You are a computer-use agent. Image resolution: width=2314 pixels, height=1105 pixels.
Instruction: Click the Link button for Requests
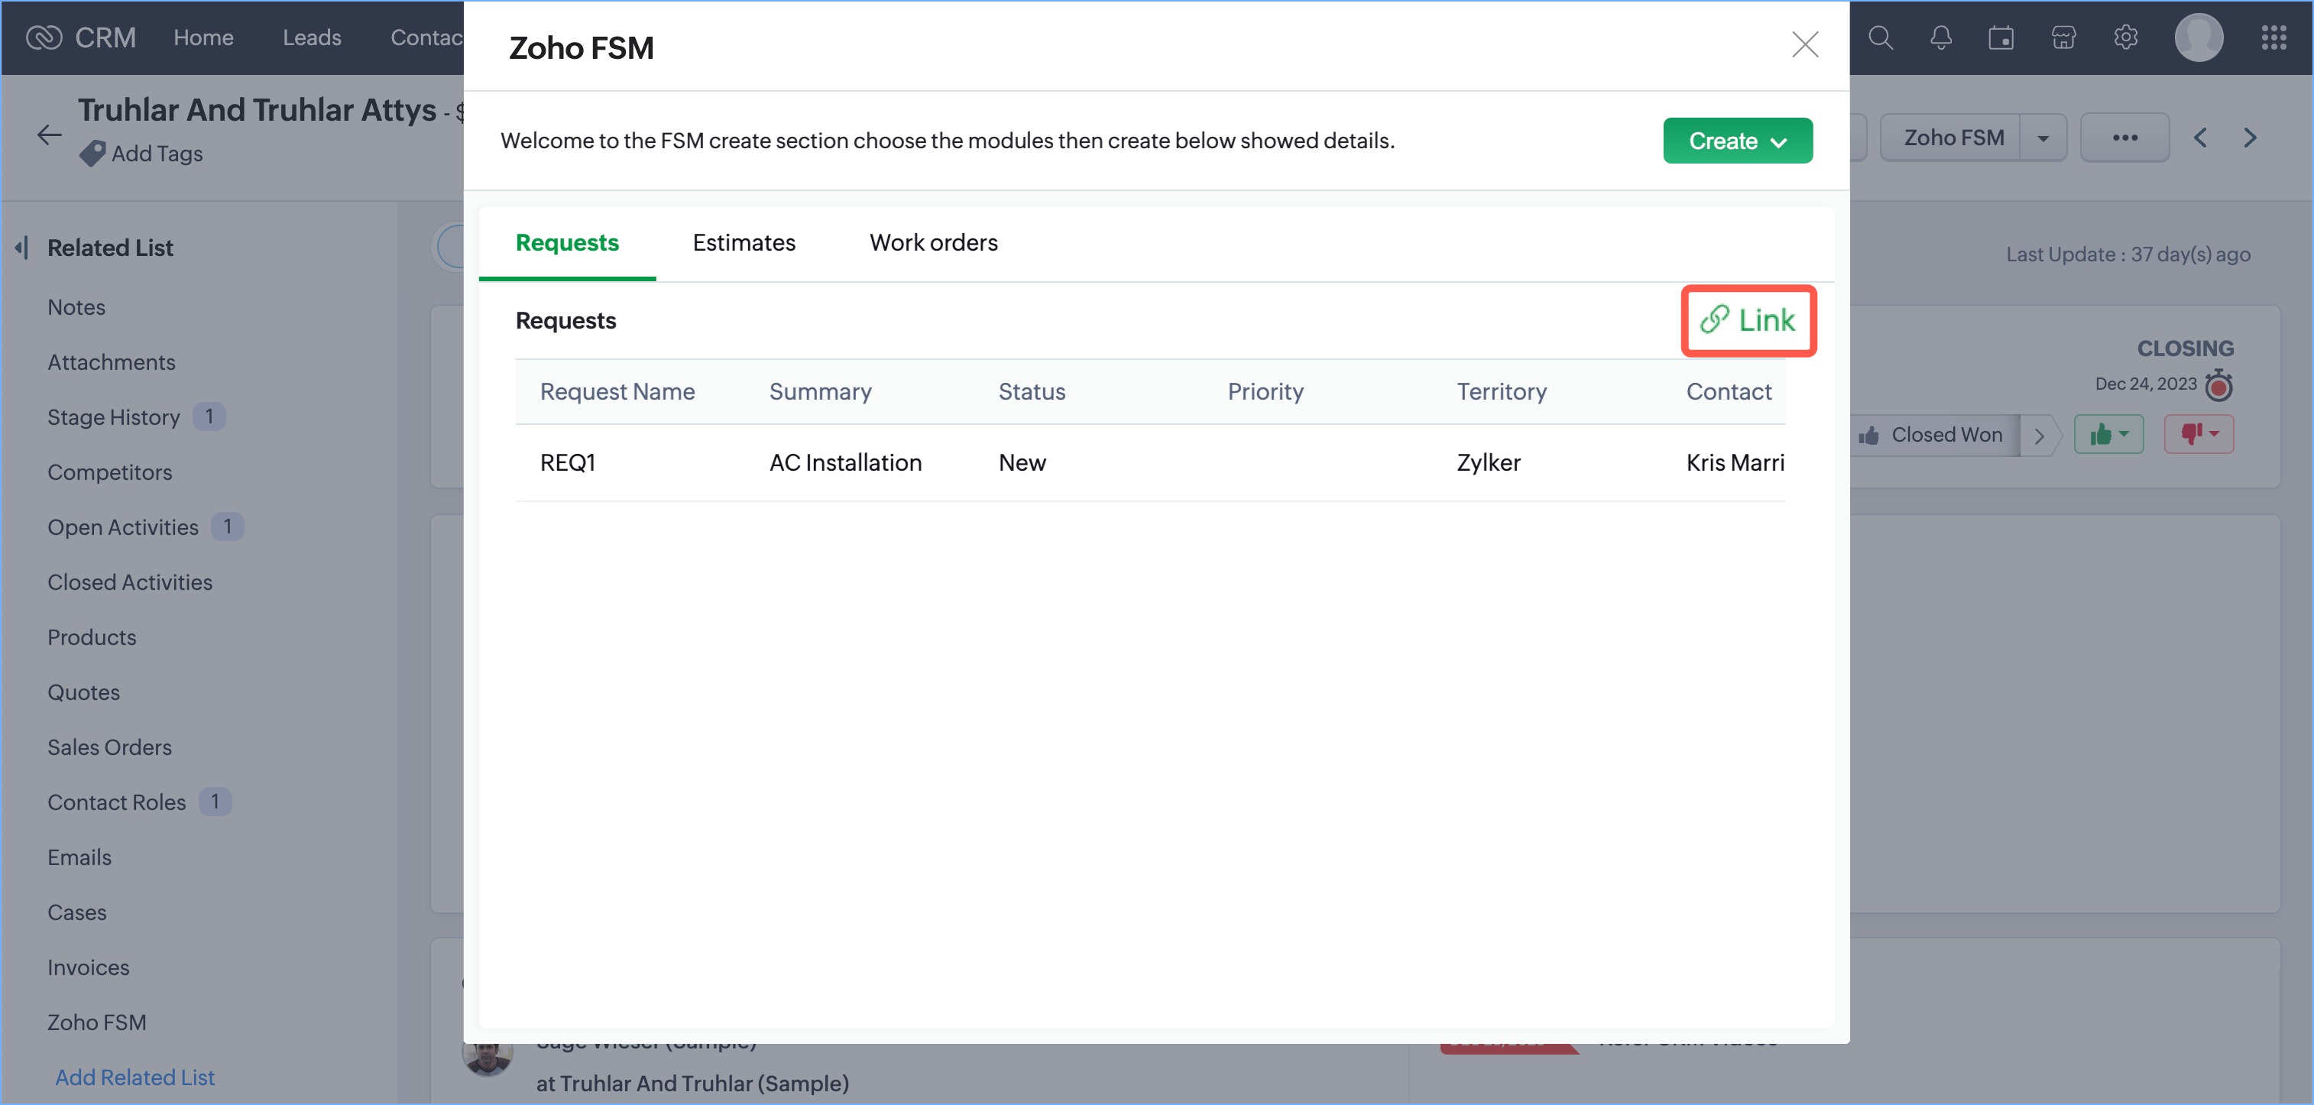click(1747, 321)
